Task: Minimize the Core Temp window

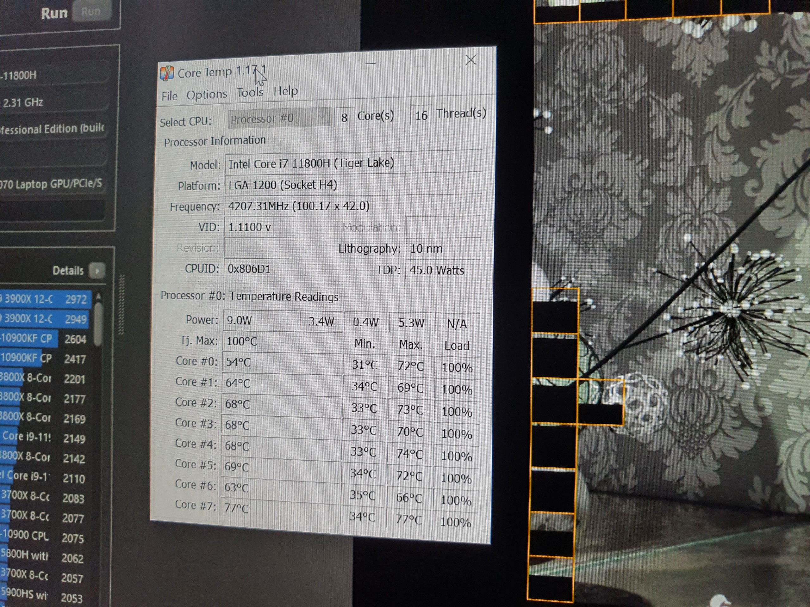Action: (x=370, y=63)
